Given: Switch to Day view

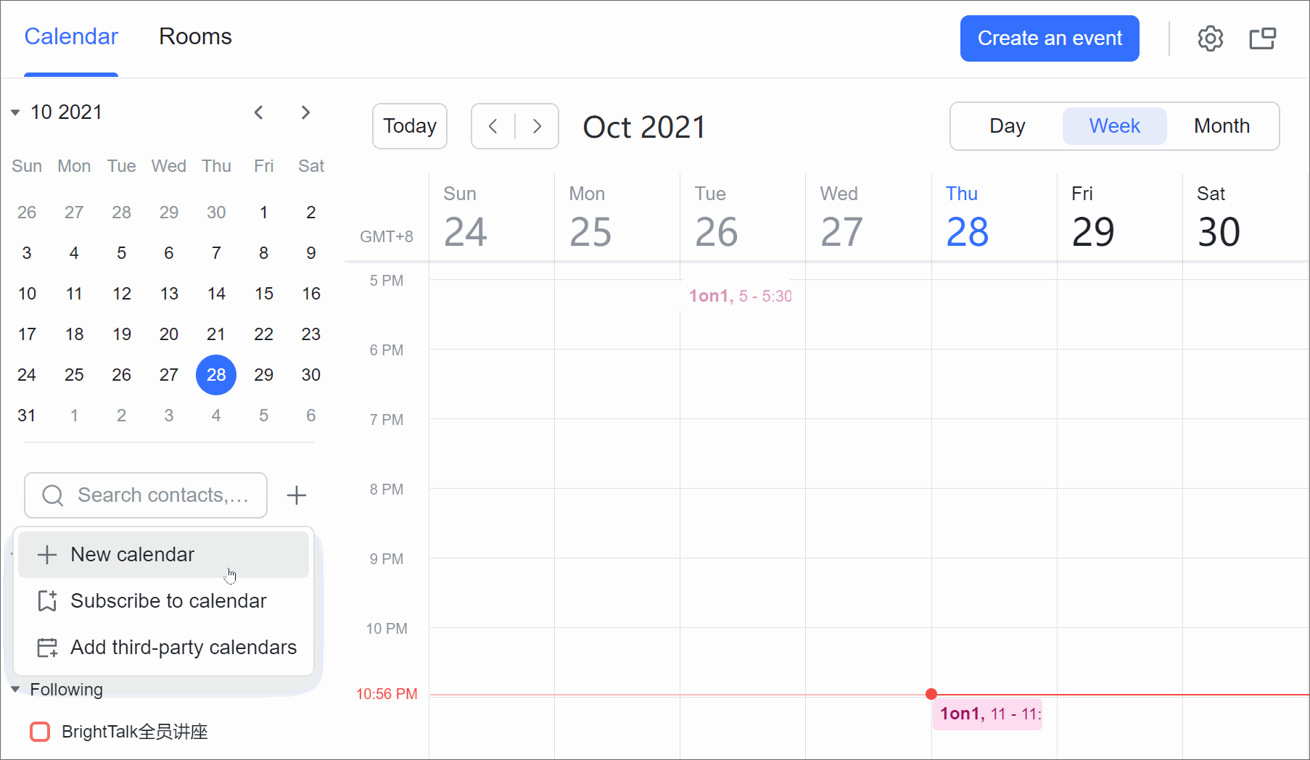Looking at the screenshot, I should pyautogui.click(x=1007, y=126).
